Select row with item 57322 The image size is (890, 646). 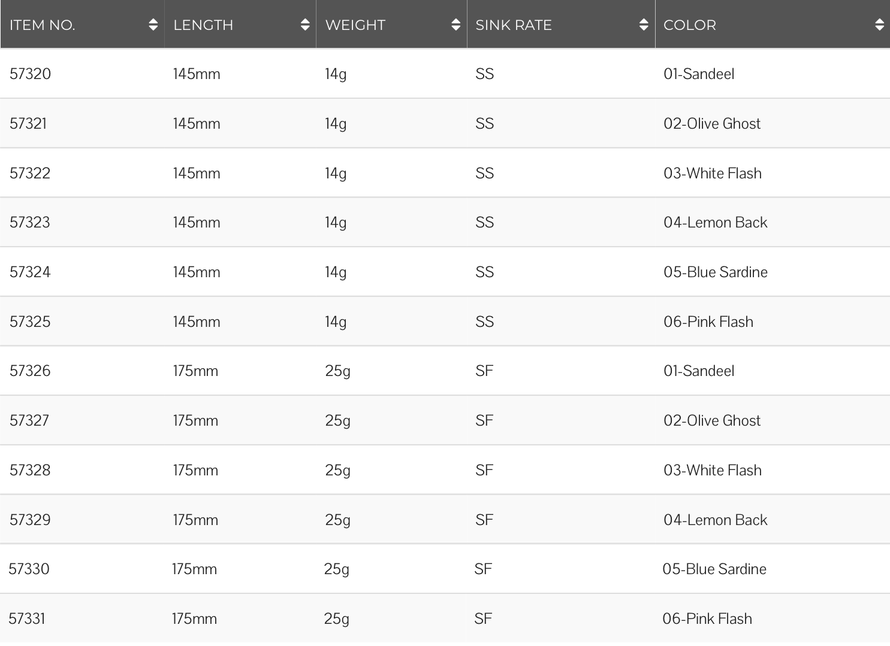445,173
